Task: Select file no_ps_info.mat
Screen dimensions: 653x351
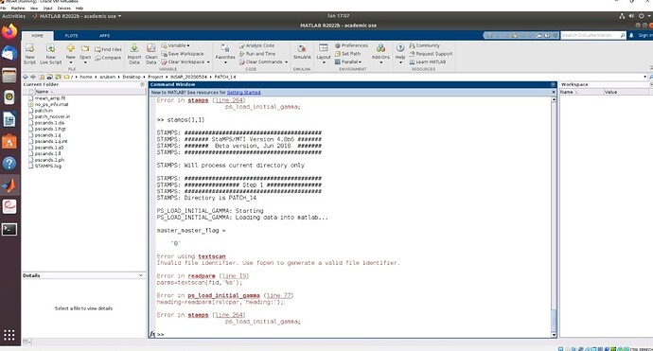Action: tap(51, 104)
